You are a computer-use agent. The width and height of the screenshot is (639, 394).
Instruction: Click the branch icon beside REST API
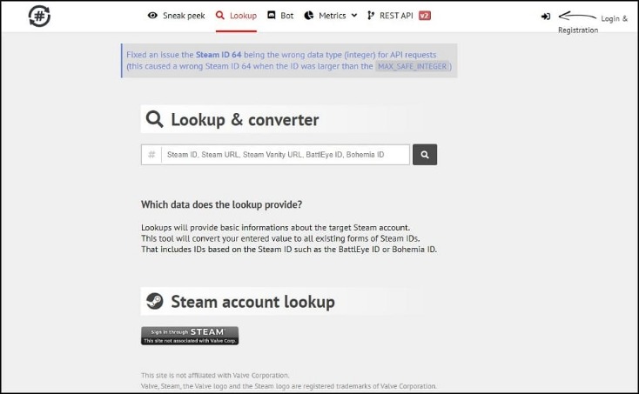coord(371,16)
